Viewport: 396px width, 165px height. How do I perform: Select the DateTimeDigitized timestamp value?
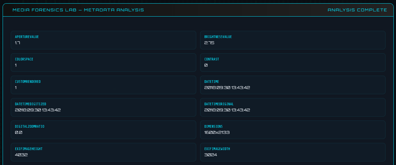pyautogui.click(x=38, y=110)
